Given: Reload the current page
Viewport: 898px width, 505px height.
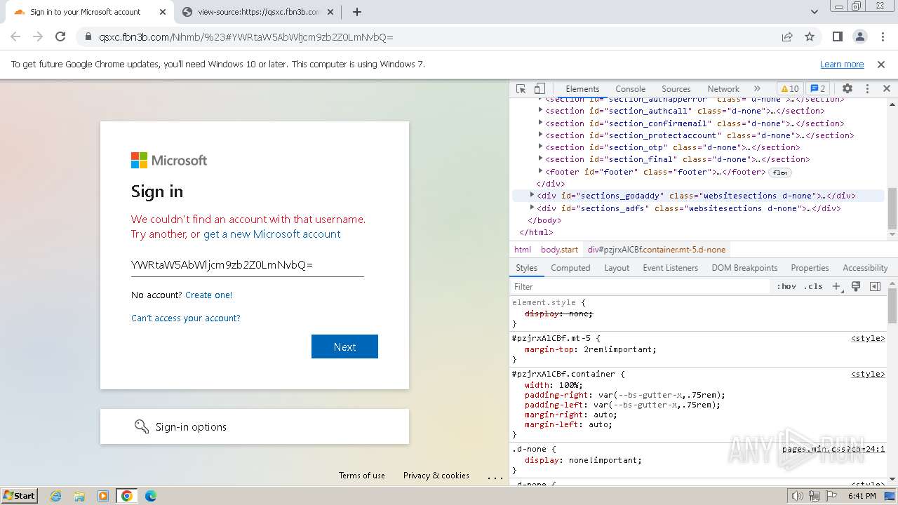Looking at the screenshot, I should pos(60,36).
